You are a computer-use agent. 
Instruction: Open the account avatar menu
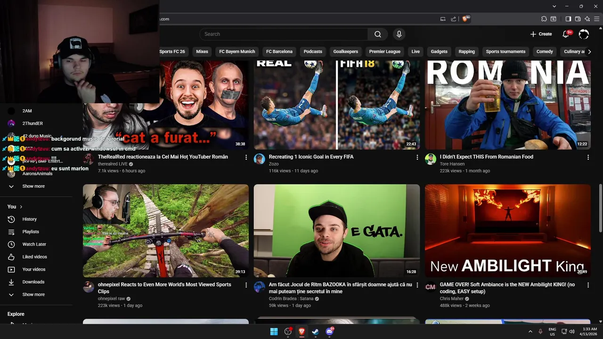click(584, 34)
